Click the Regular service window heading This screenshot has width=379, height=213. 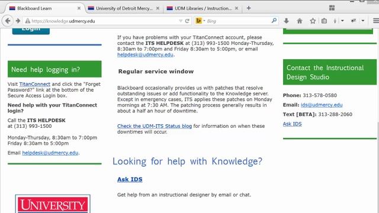pos(156,72)
